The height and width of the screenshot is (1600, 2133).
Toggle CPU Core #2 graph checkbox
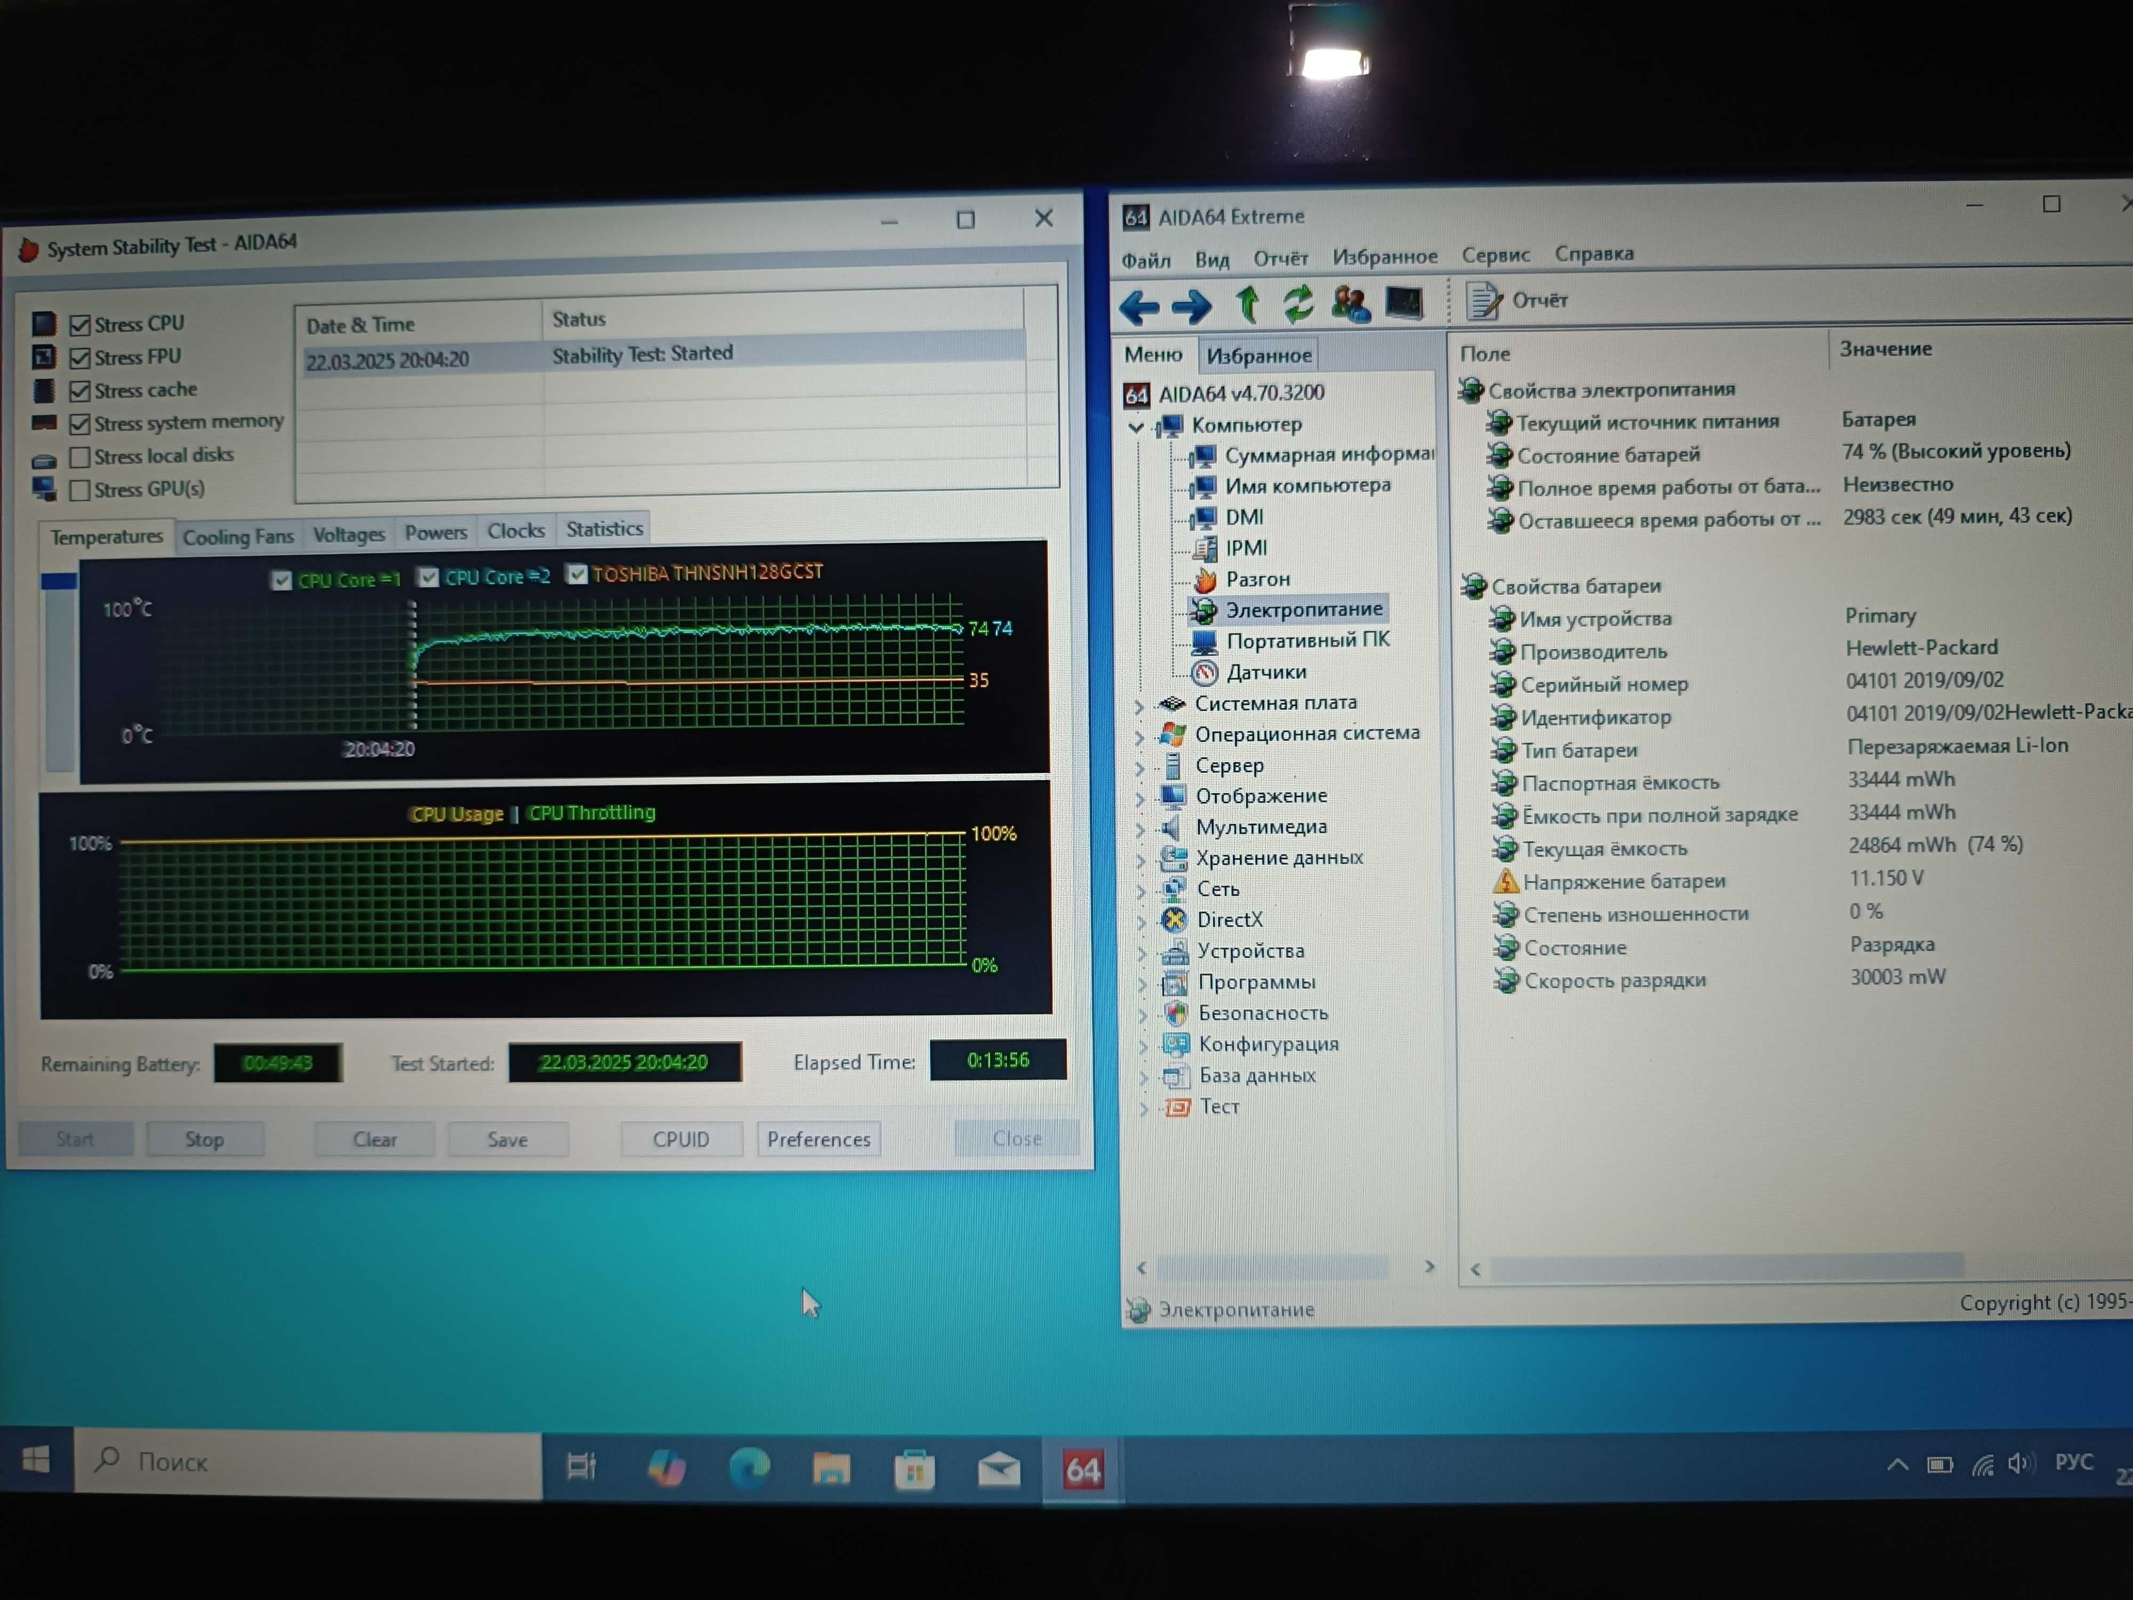tap(429, 578)
